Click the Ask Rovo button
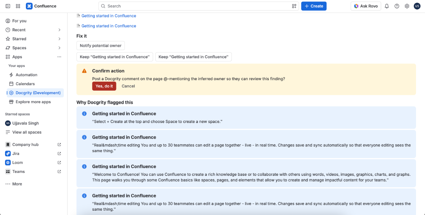 click(366, 6)
